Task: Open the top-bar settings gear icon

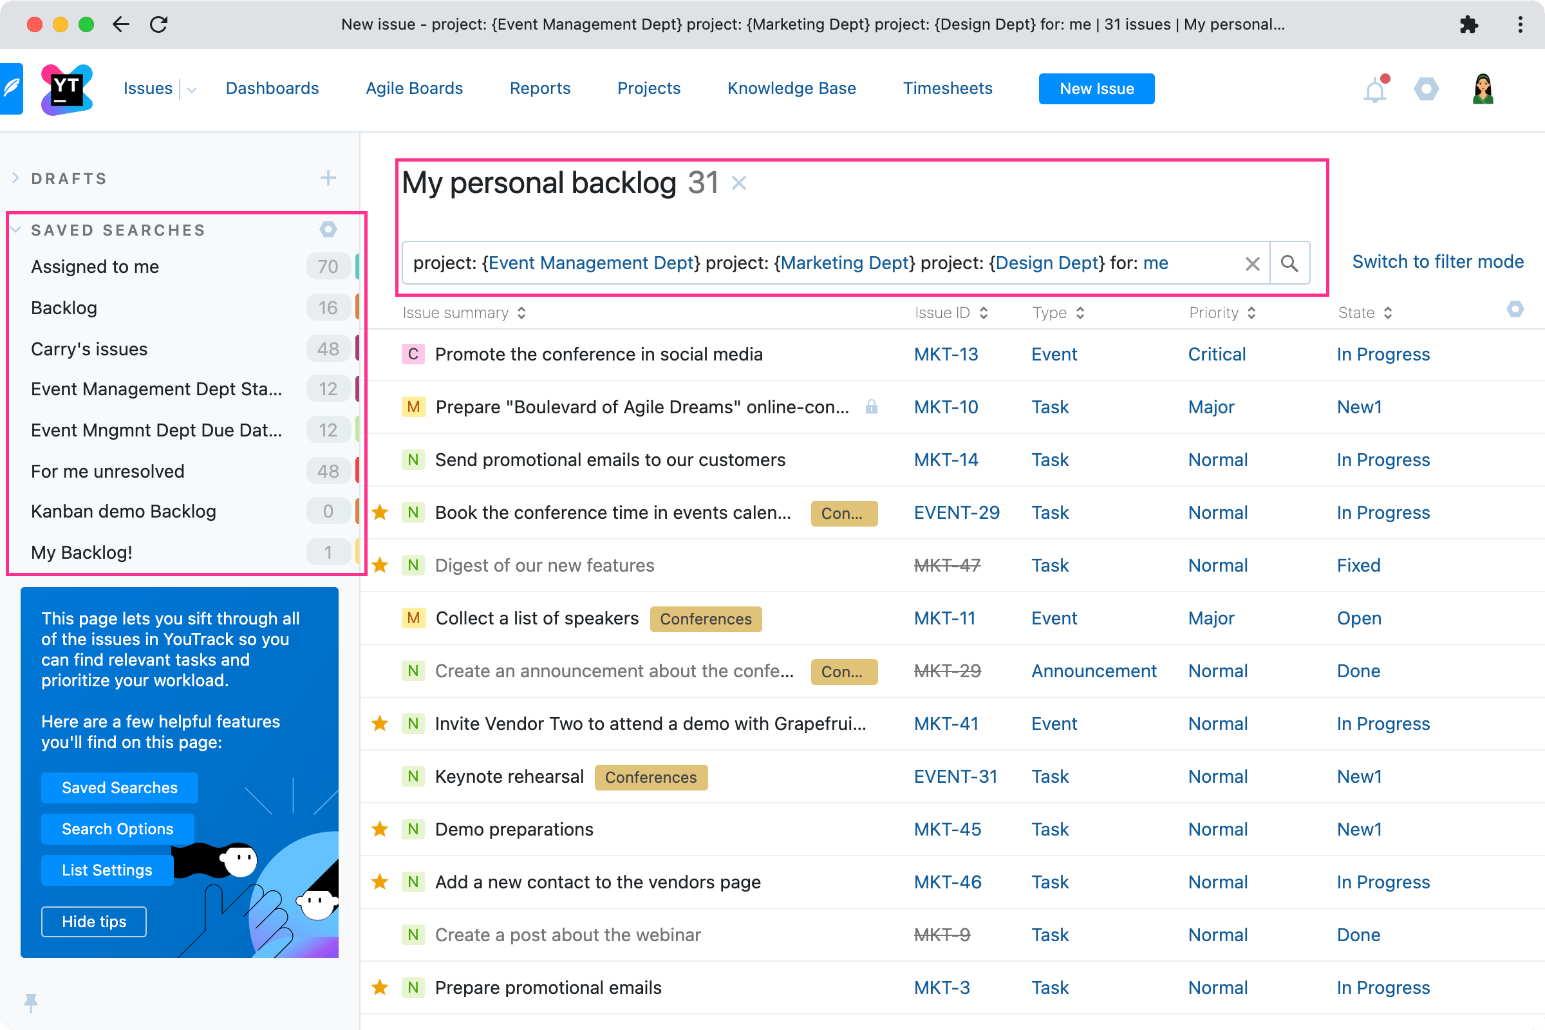Action: [x=1425, y=89]
